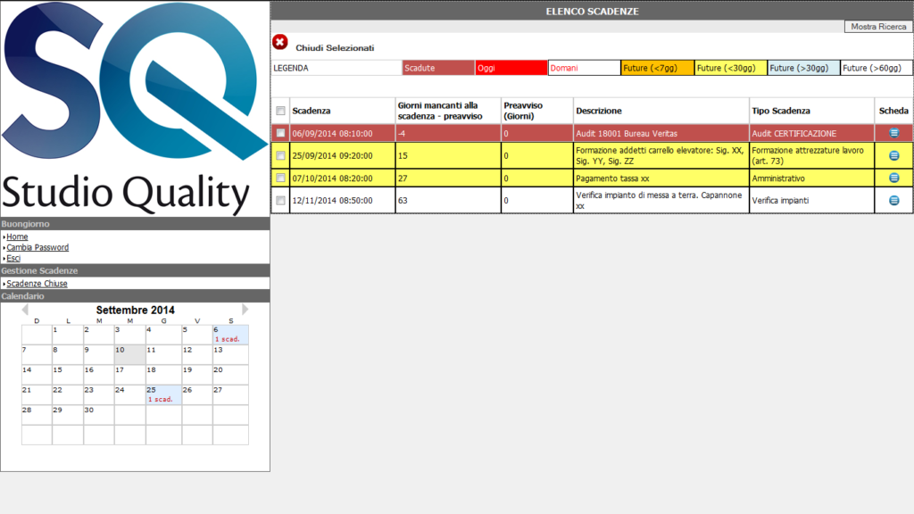
Task: Select the 25/09/2014 09:20:00 date cell
Action: [342, 155]
